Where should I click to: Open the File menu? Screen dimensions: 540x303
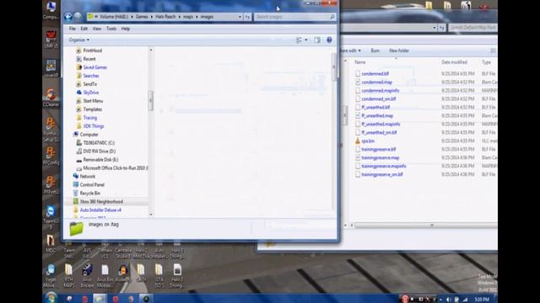click(x=72, y=29)
